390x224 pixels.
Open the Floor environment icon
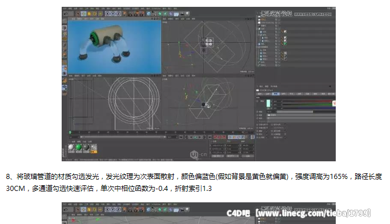pyautogui.click(x=176, y=14)
